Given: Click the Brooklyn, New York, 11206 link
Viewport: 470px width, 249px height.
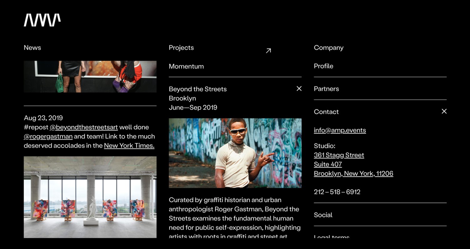Looking at the screenshot, I should (x=353, y=173).
